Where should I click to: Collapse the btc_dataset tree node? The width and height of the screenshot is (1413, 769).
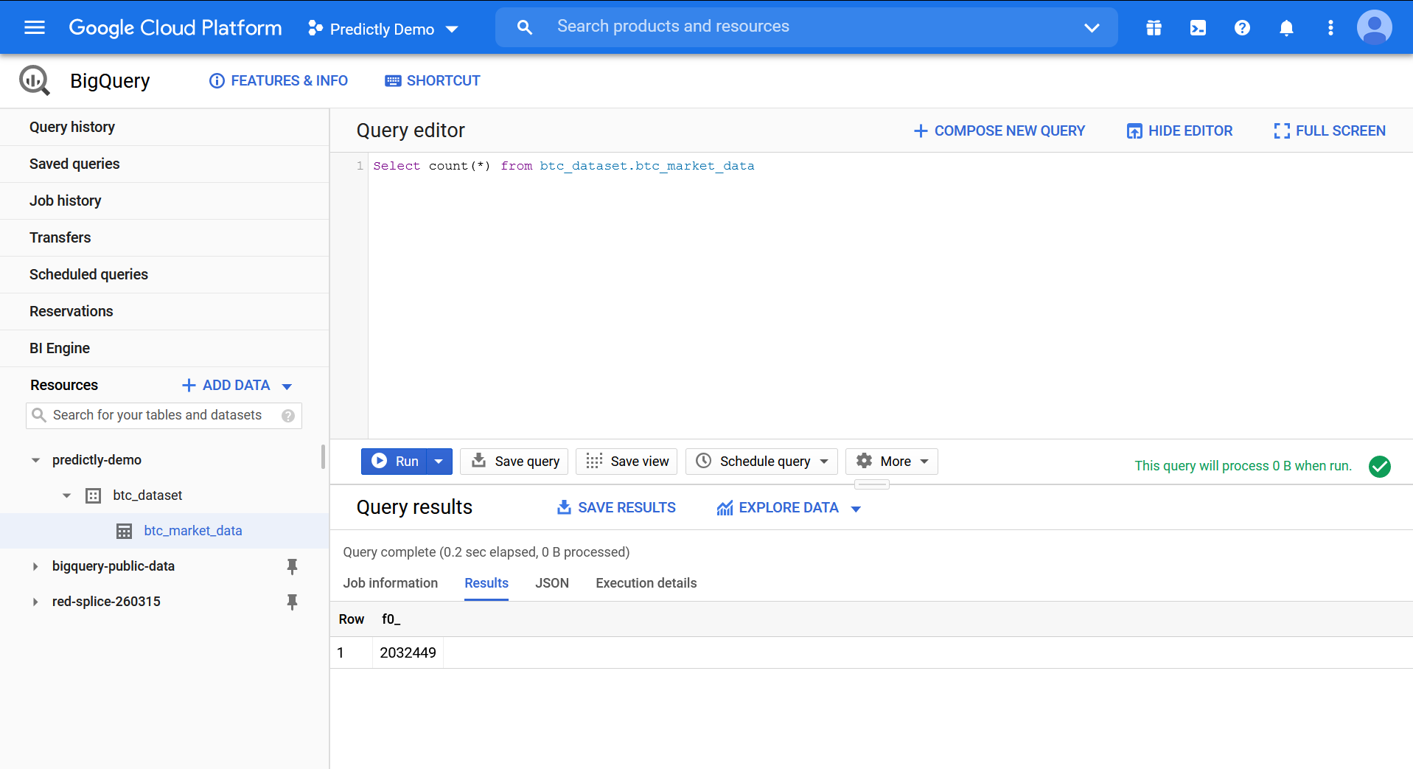tap(67, 495)
